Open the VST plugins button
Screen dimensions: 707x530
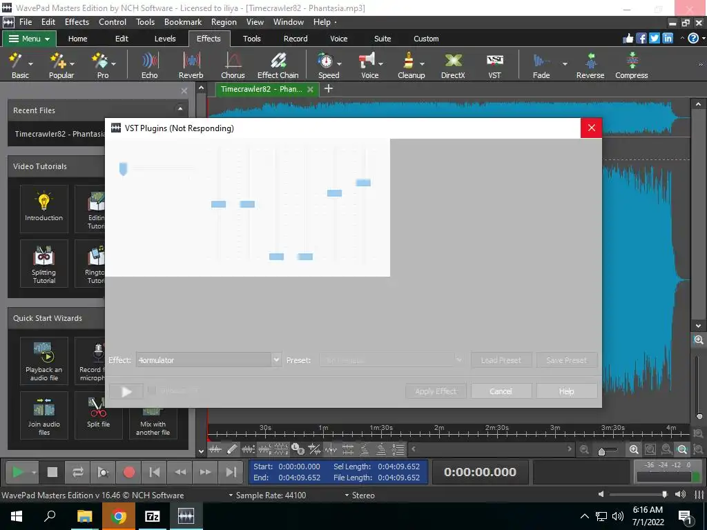click(494, 66)
